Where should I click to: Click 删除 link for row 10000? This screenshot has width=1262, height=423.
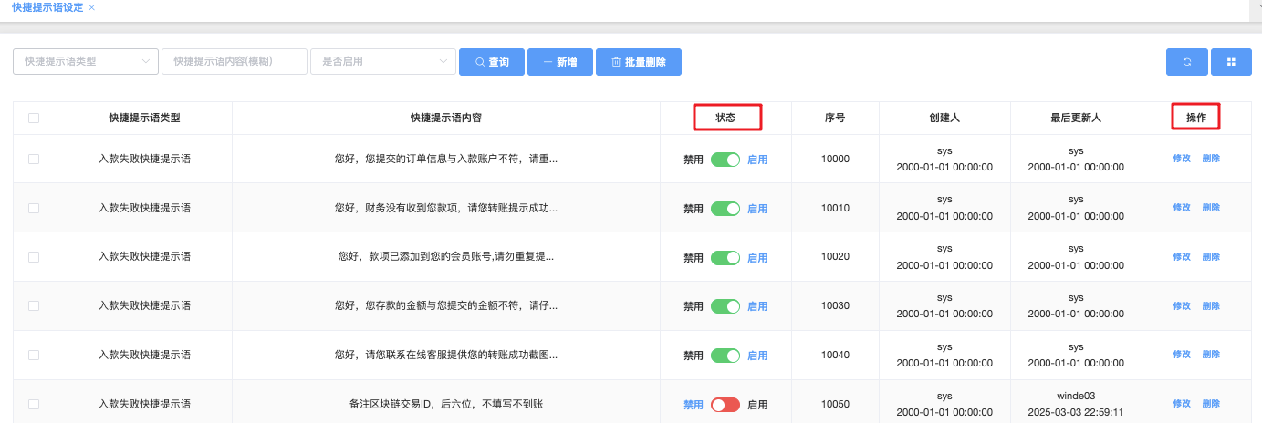pos(1211,159)
